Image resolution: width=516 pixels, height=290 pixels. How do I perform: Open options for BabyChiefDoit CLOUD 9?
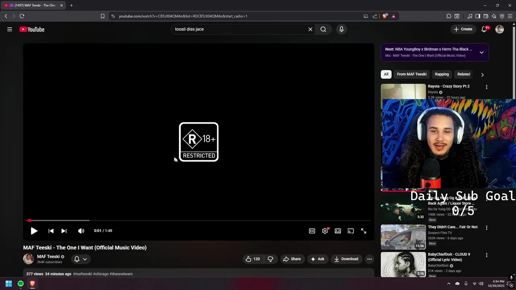click(487, 255)
